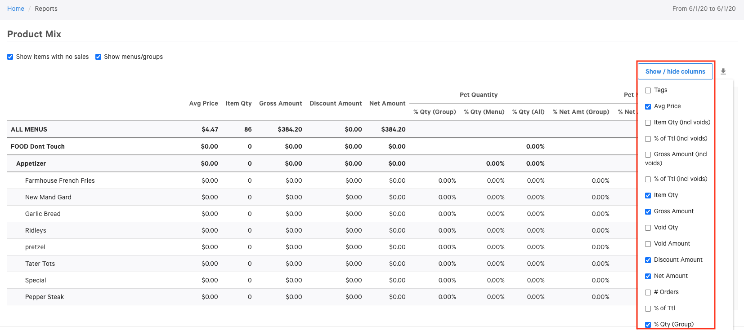Enable the Tags column checkbox

click(648, 90)
